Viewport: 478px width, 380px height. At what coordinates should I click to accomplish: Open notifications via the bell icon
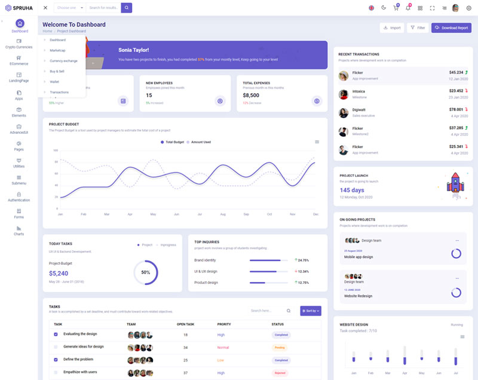click(x=408, y=8)
